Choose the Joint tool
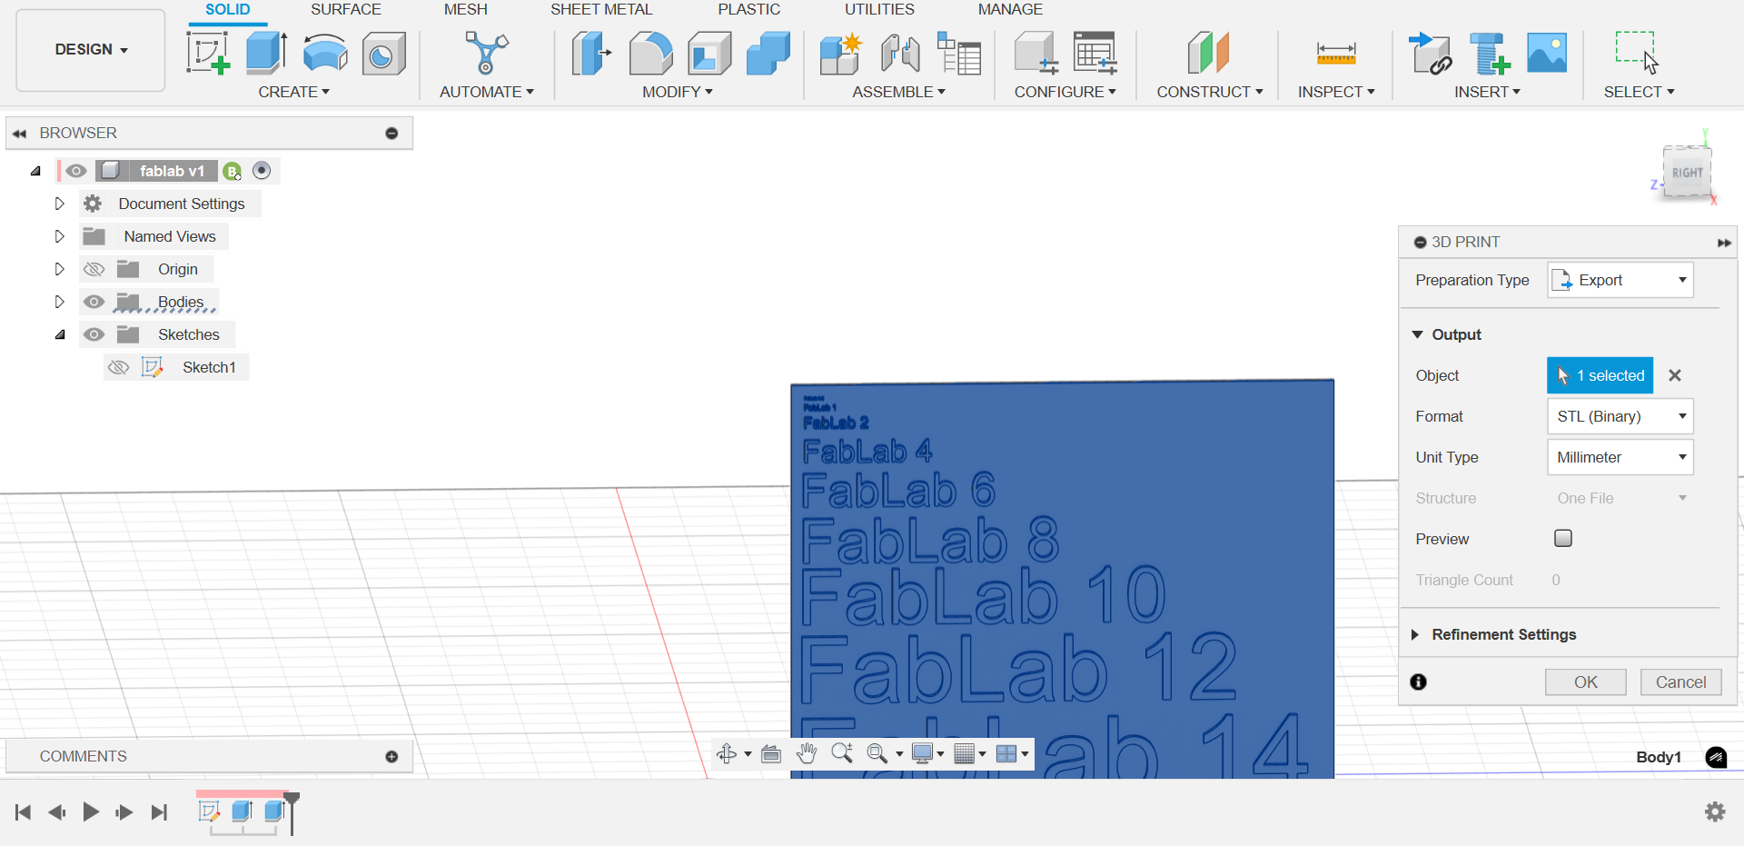The height and width of the screenshot is (846, 1744). coord(900,53)
